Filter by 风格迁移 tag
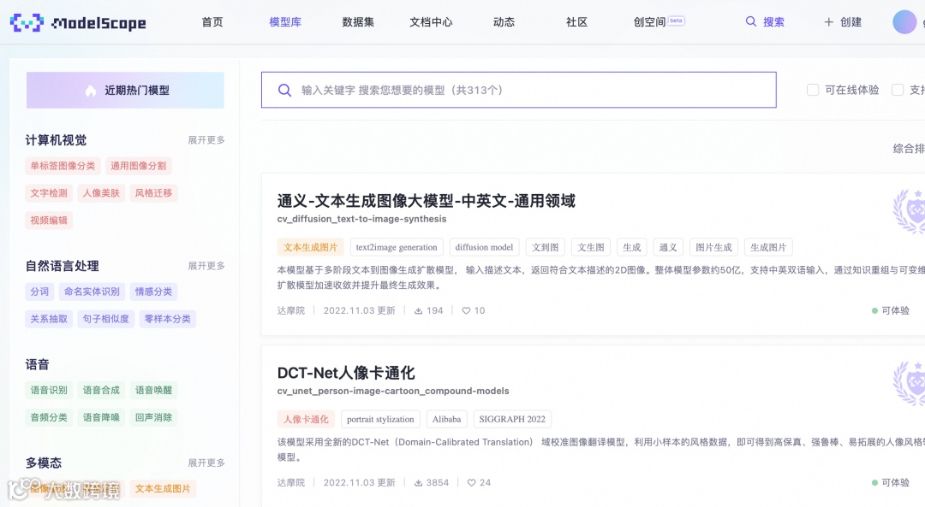 (153, 193)
